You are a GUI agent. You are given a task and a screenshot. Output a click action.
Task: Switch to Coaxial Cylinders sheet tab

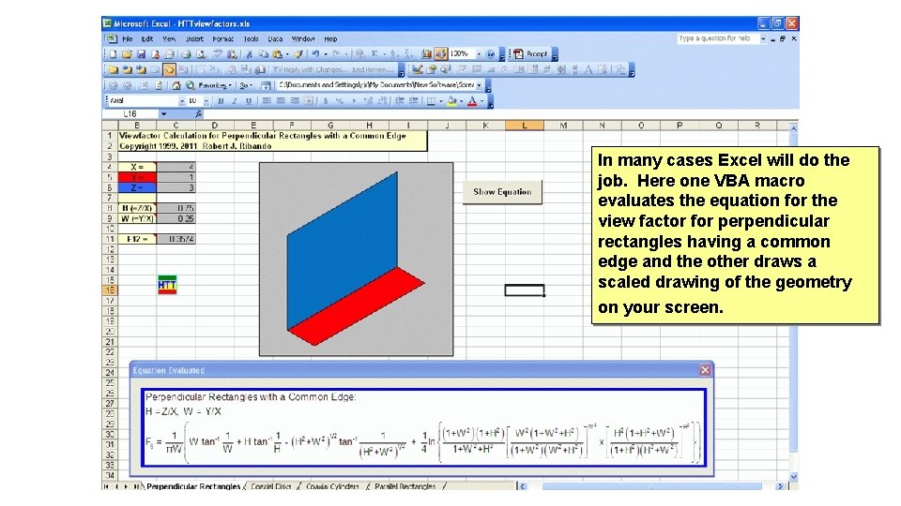pyautogui.click(x=332, y=486)
